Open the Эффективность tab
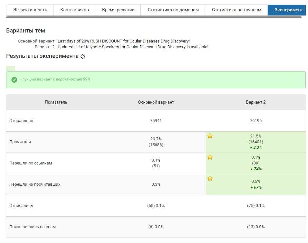 [x=30, y=10]
